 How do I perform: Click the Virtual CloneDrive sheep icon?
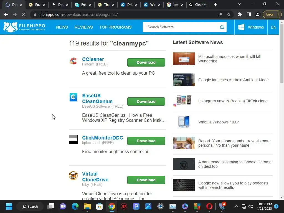[73, 176]
